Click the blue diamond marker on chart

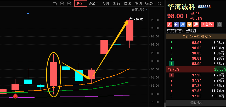28,14
